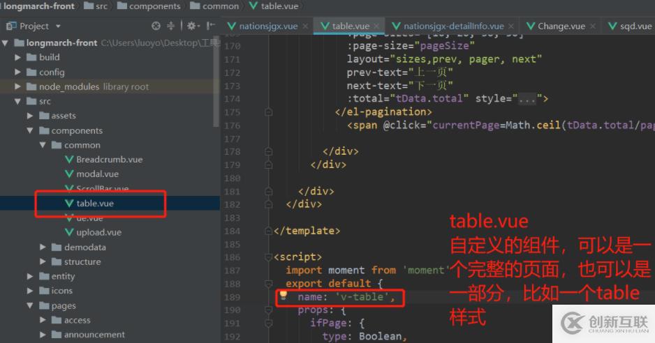Expand the access folder
This screenshot has height=343, width=655.
[43, 321]
